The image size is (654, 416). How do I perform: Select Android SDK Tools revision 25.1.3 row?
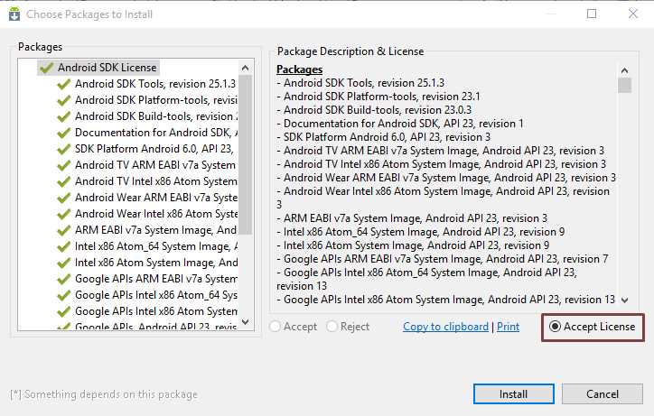pyautogui.click(x=146, y=84)
